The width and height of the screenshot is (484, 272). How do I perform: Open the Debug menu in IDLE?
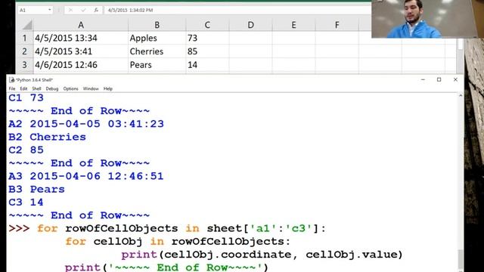[x=52, y=89]
